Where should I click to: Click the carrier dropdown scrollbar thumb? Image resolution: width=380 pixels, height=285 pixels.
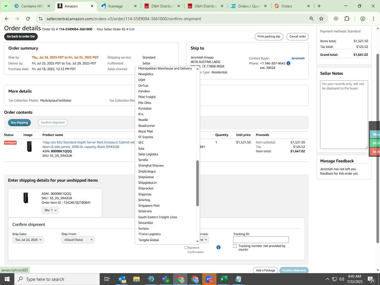click(x=197, y=183)
